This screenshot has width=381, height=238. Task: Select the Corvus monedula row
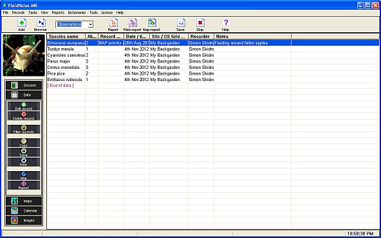[x=213, y=68]
